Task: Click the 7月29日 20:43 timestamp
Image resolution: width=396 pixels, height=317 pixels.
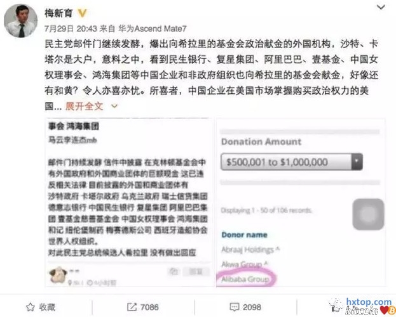Action: pyautogui.click(x=71, y=29)
